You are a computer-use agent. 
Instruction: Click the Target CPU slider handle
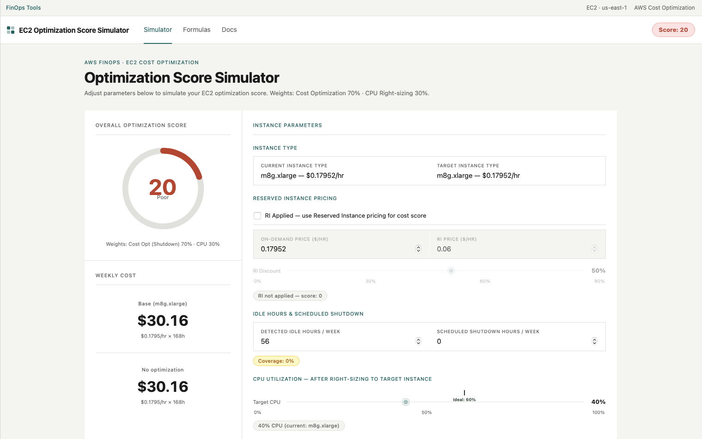click(406, 402)
